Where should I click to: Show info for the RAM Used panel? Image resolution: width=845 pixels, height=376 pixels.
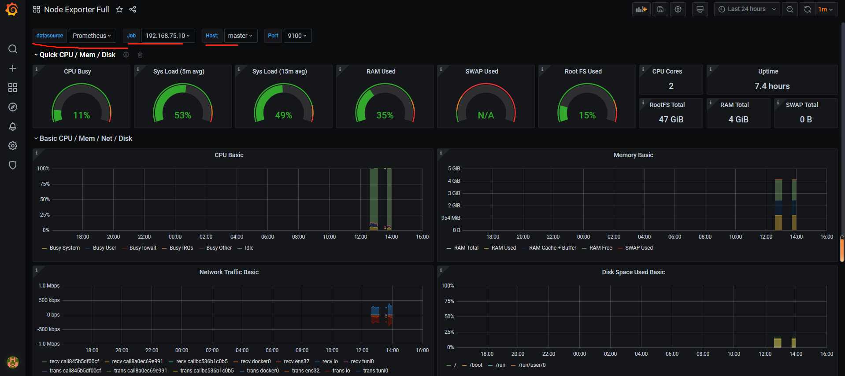tap(340, 69)
